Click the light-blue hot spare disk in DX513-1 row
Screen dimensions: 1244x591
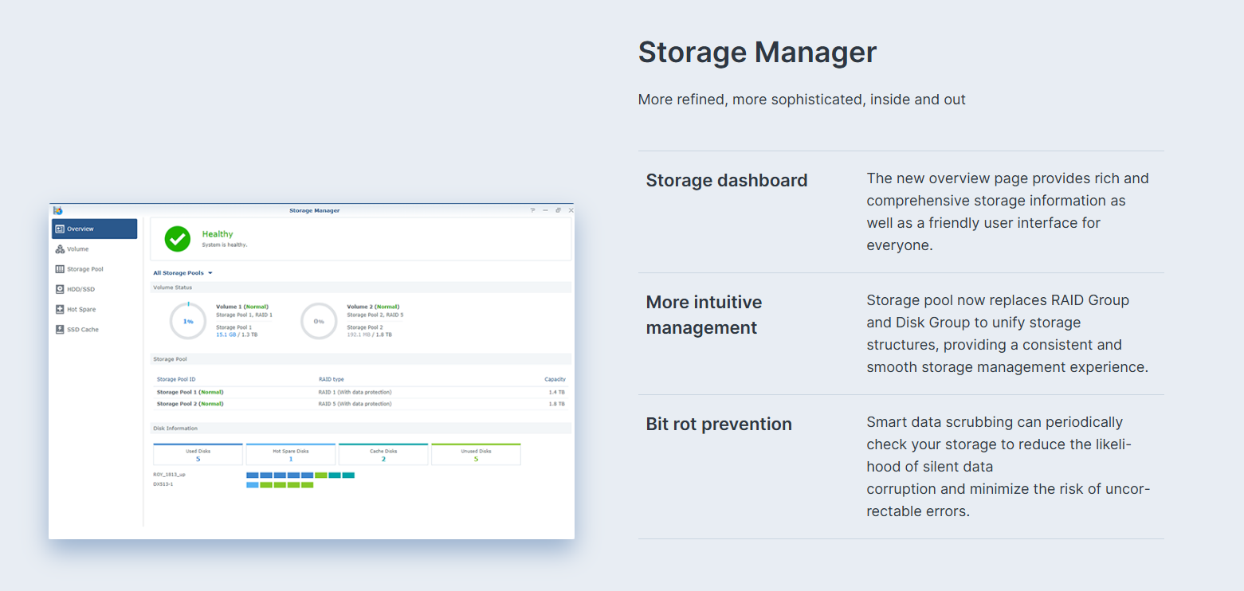tap(253, 484)
